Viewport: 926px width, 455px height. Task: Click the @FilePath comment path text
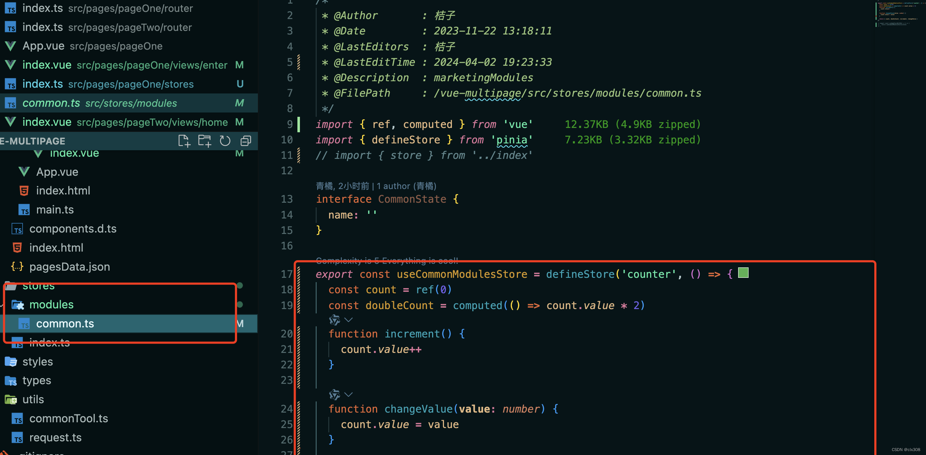click(567, 93)
